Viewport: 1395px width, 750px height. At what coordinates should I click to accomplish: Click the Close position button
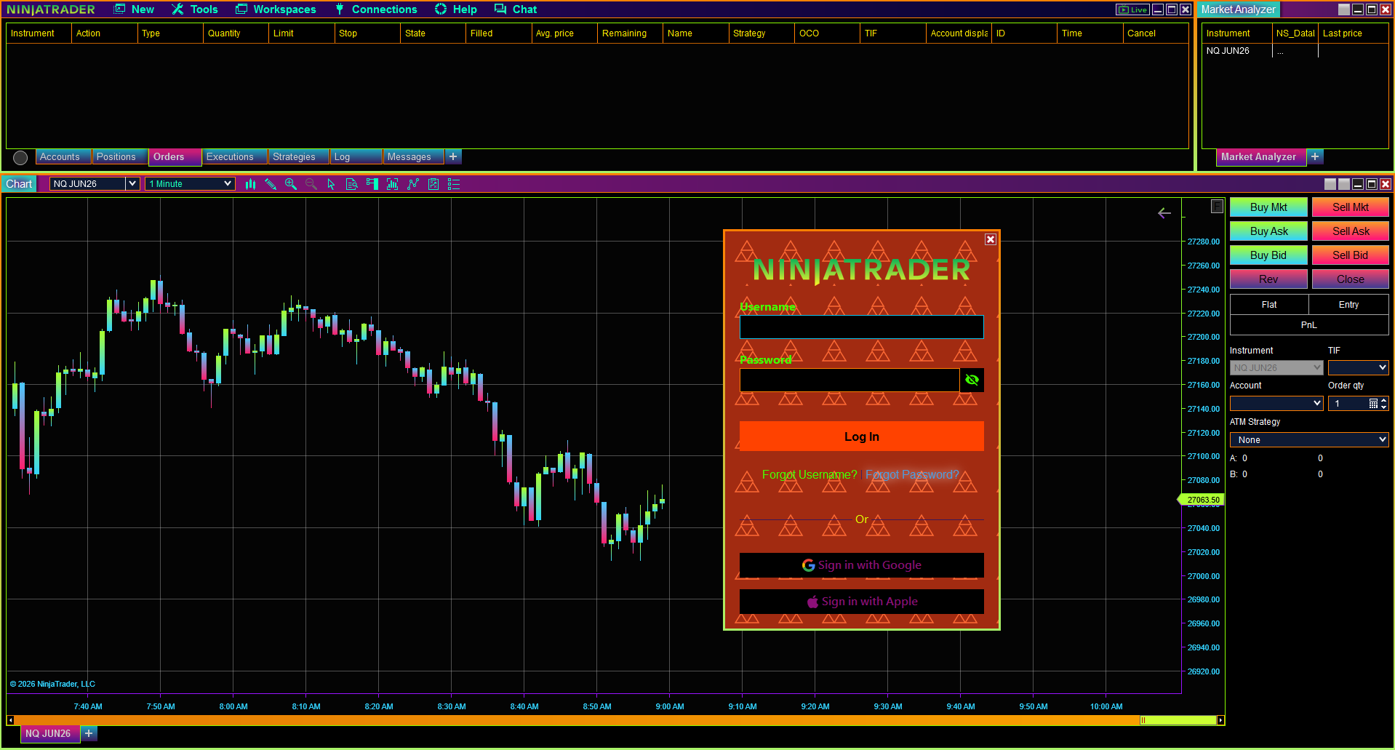pyautogui.click(x=1351, y=279)
